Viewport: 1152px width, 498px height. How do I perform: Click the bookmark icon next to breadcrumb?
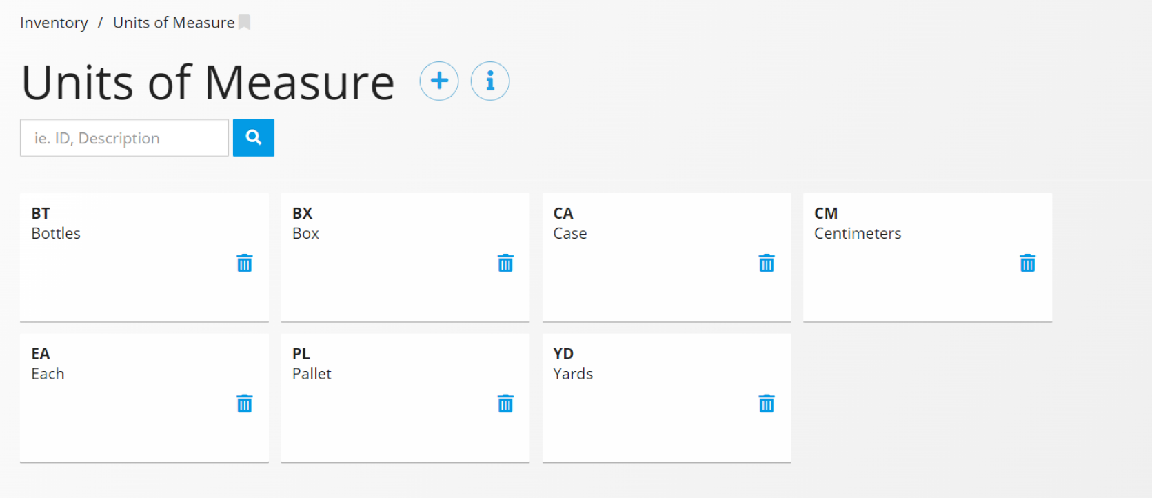click(x=245, y=22)
